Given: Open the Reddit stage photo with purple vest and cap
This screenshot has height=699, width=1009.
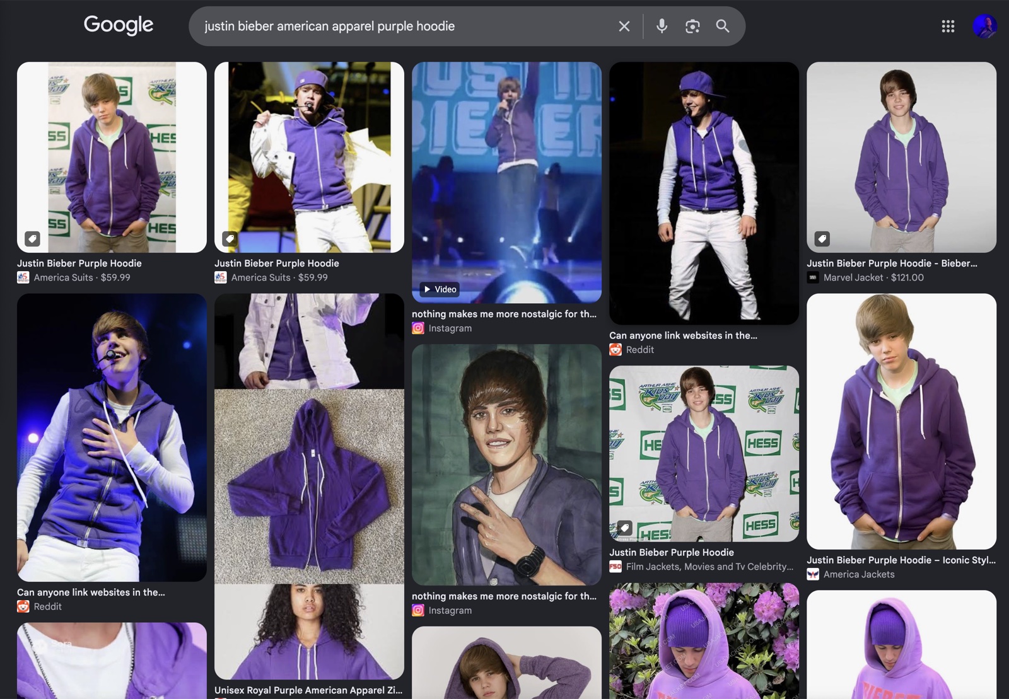Looking at the screenshot, I should (704, 193).
